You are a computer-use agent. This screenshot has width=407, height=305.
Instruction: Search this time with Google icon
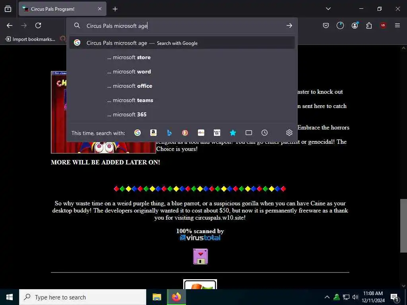click(137, 133)
